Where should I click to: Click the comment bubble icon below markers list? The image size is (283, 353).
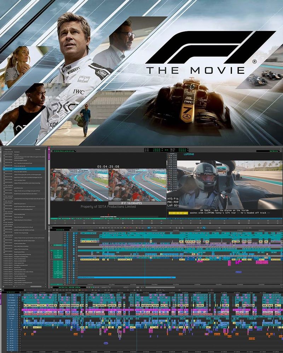click(14, 287)
